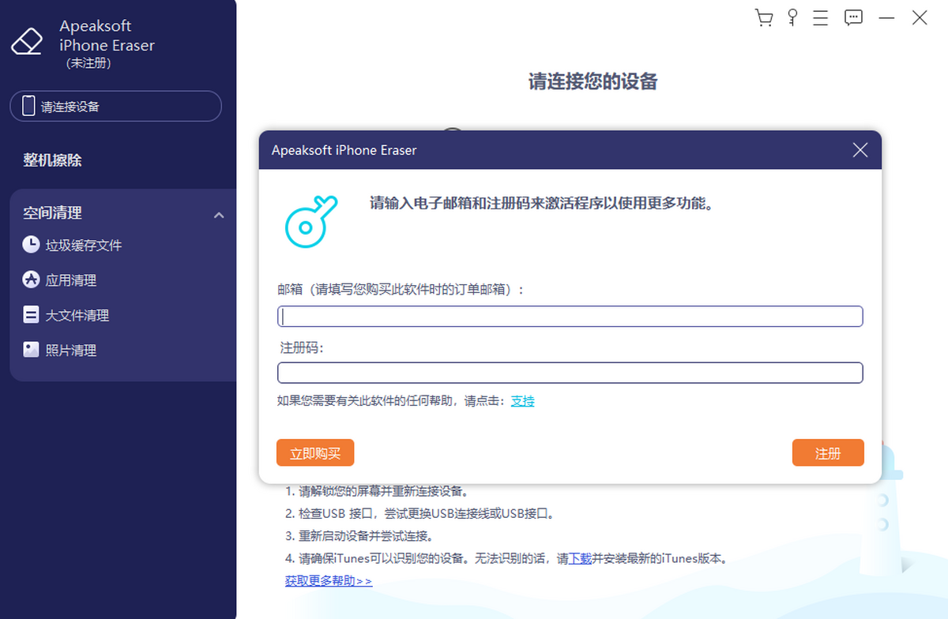Click the picture icon beside 照片清理
Image resolution: width=948 pixels, height=619 pixels.
tap(31, 349)
